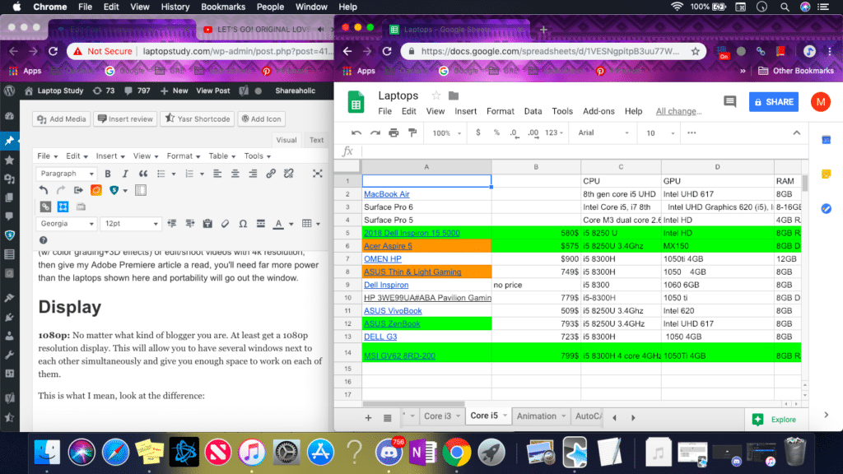
Task: Open the 100% zoom dropdown in Sheets
Action: [x=441, y=132]
